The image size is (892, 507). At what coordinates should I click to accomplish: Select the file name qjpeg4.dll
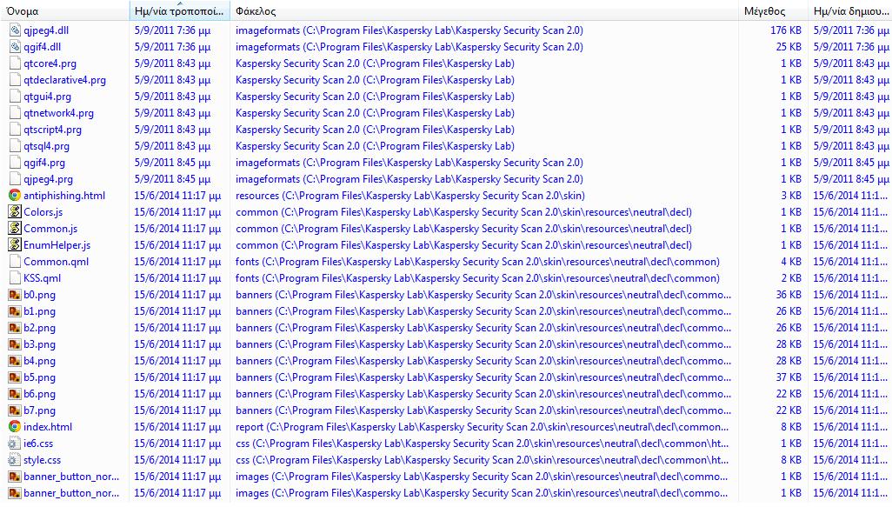[x=46, y=30]
